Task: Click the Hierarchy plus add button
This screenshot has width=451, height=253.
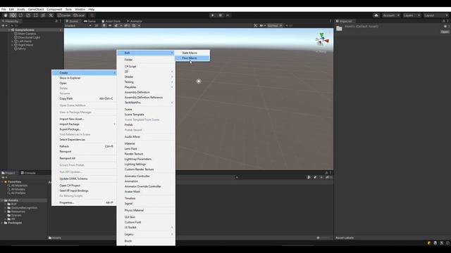Action: pyautogui.click(x=4, y=25)
